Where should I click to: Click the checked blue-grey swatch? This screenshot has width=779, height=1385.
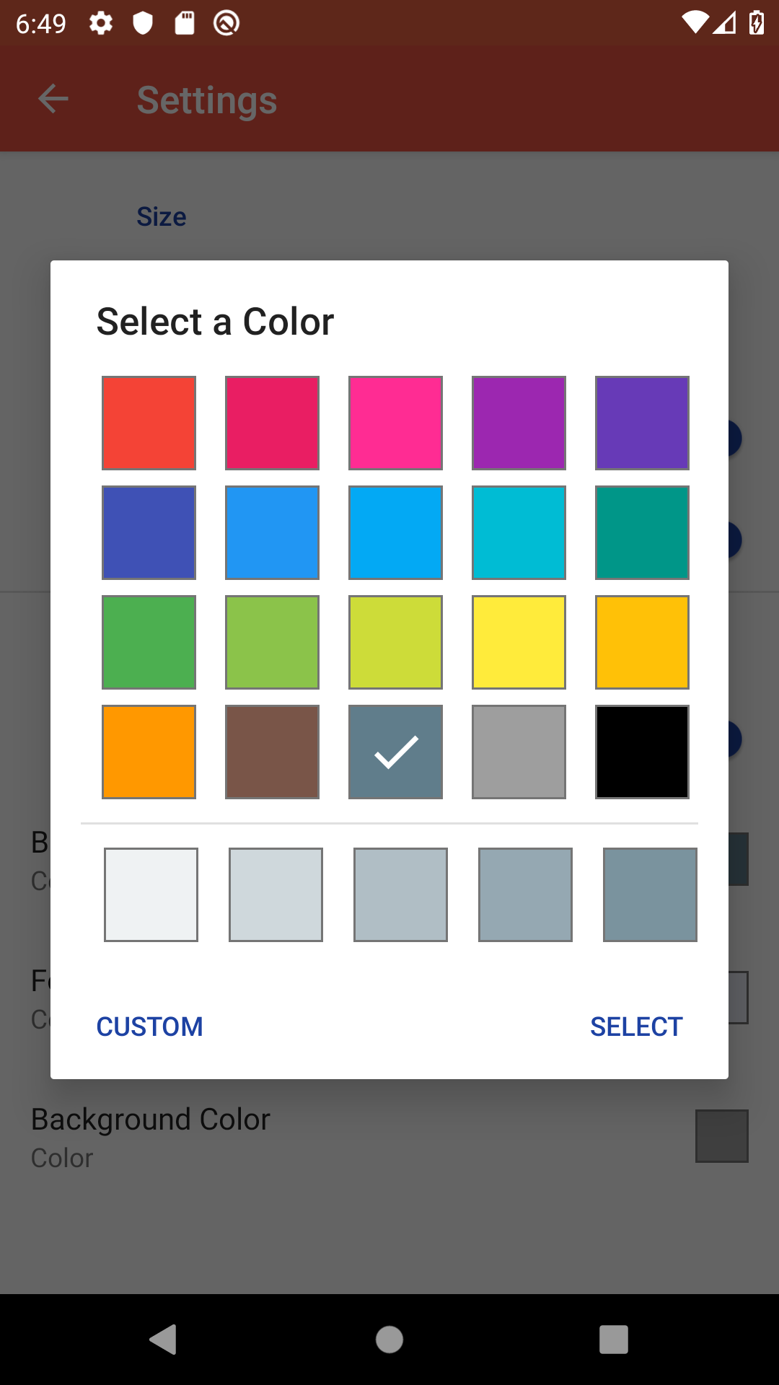point(395,752)
